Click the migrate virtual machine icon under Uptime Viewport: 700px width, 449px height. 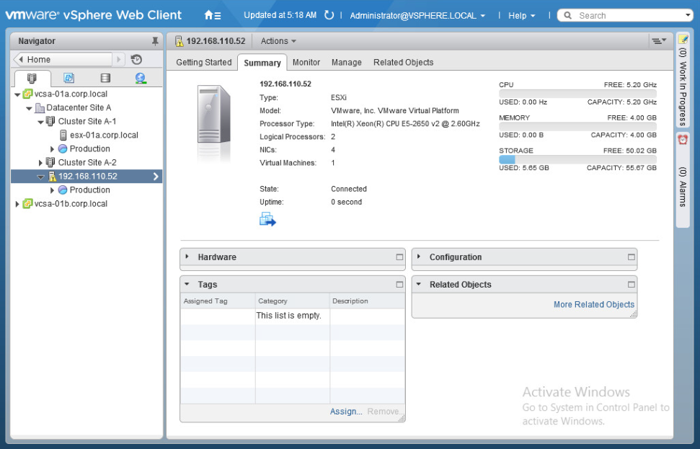(x=267, y=219)
